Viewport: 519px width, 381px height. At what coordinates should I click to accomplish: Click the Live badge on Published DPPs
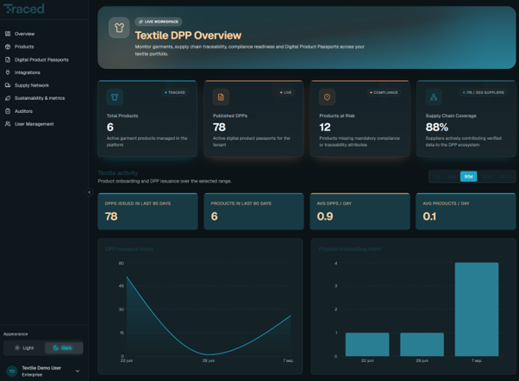point(286,93)
